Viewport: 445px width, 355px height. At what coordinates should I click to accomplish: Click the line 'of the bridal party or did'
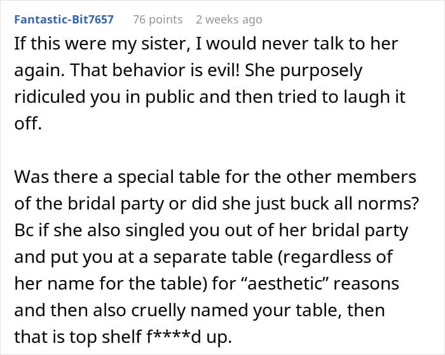click(217, 204)
